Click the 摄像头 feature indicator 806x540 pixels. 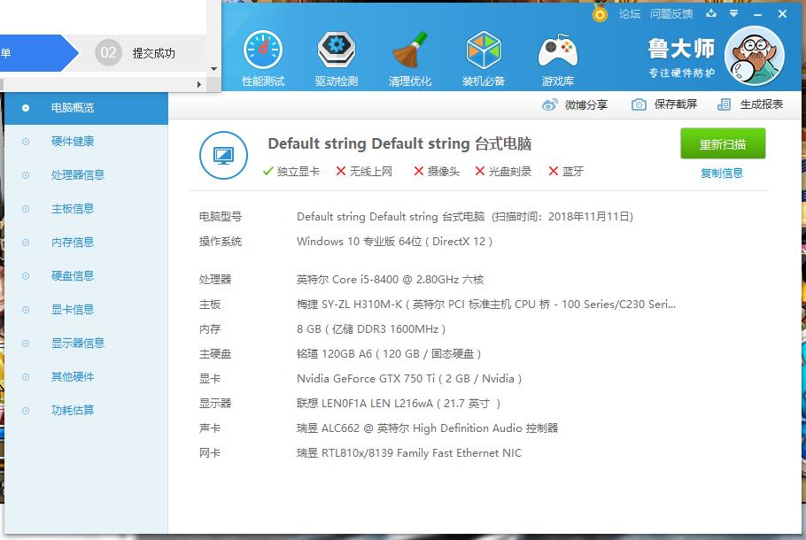[x=437, y=171]
